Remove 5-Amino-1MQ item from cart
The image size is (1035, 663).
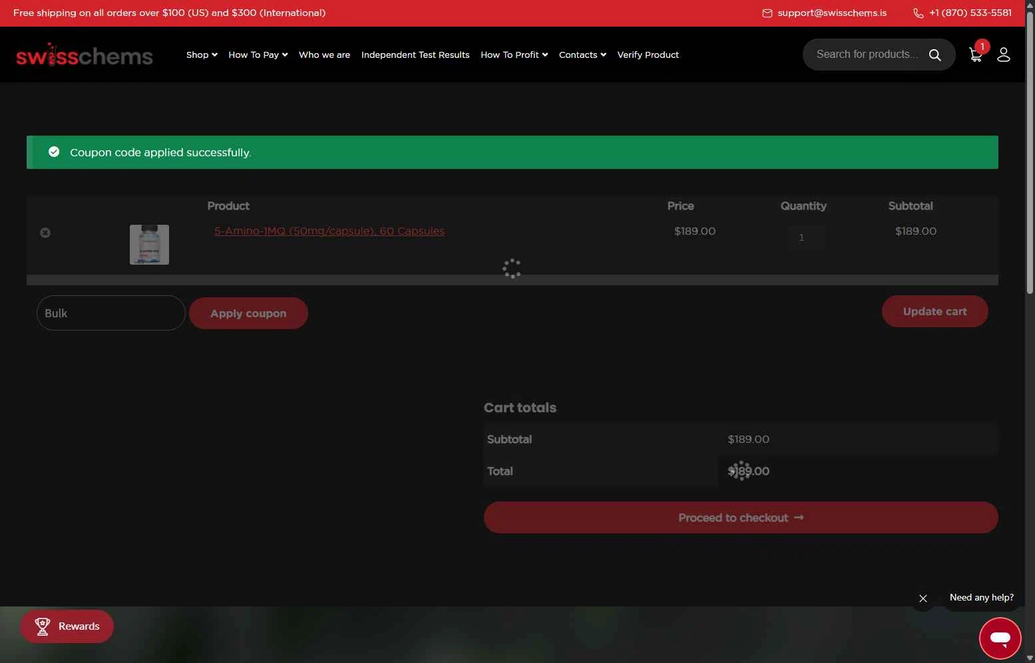[x=45, y=233]
